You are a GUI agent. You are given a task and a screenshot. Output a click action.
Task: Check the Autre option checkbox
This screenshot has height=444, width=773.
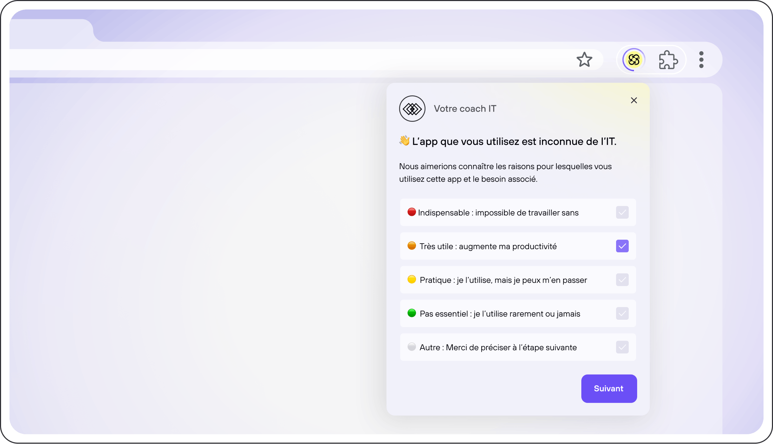pos(622,347)
